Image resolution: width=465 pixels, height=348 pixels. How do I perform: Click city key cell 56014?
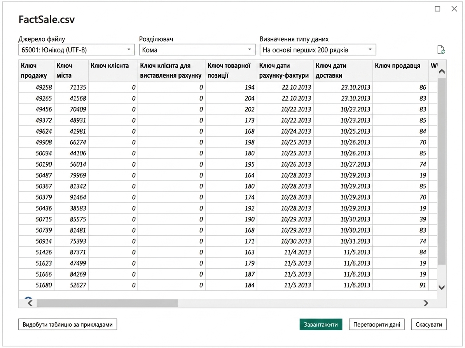pos(71,164)
